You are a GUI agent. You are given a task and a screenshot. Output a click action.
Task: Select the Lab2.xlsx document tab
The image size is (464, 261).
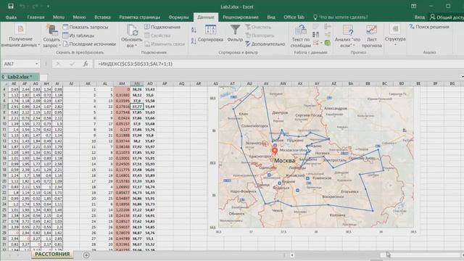tap(20, 77)
